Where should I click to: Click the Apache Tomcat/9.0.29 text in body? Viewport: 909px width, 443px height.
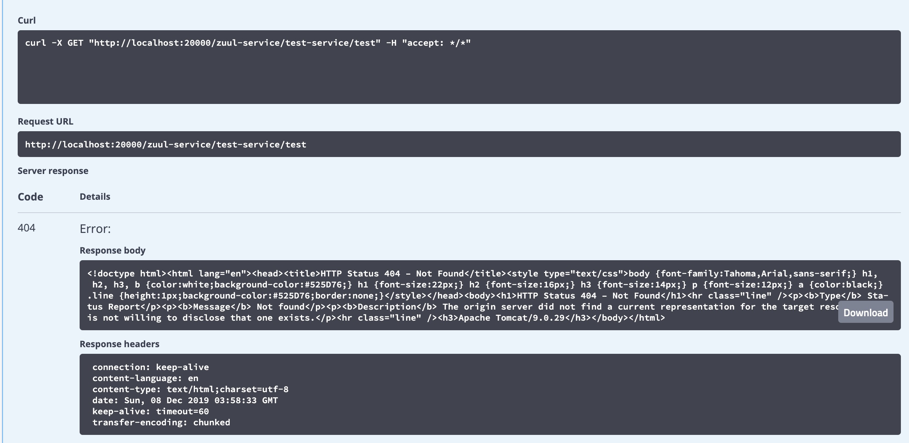512,318
